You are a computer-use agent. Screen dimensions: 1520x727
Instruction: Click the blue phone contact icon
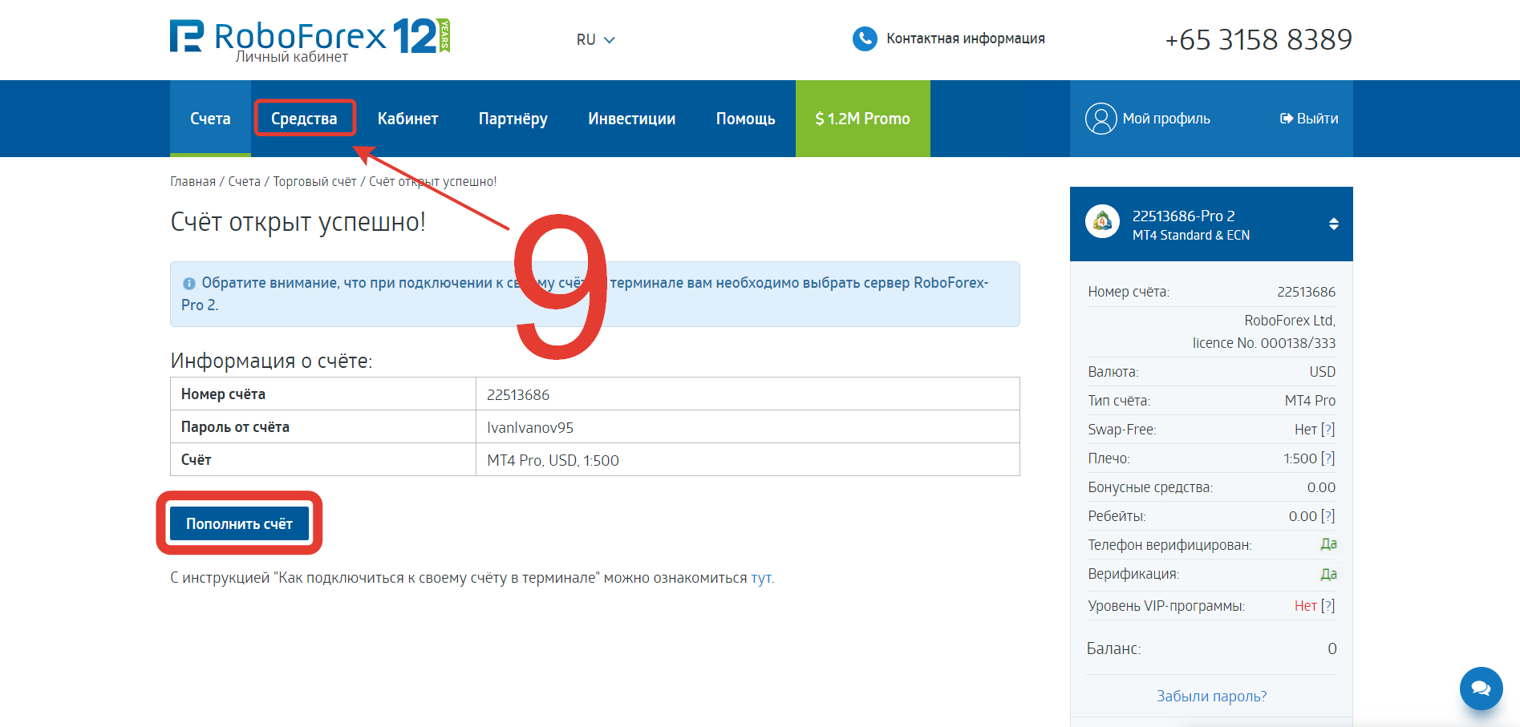click(865, 38)
